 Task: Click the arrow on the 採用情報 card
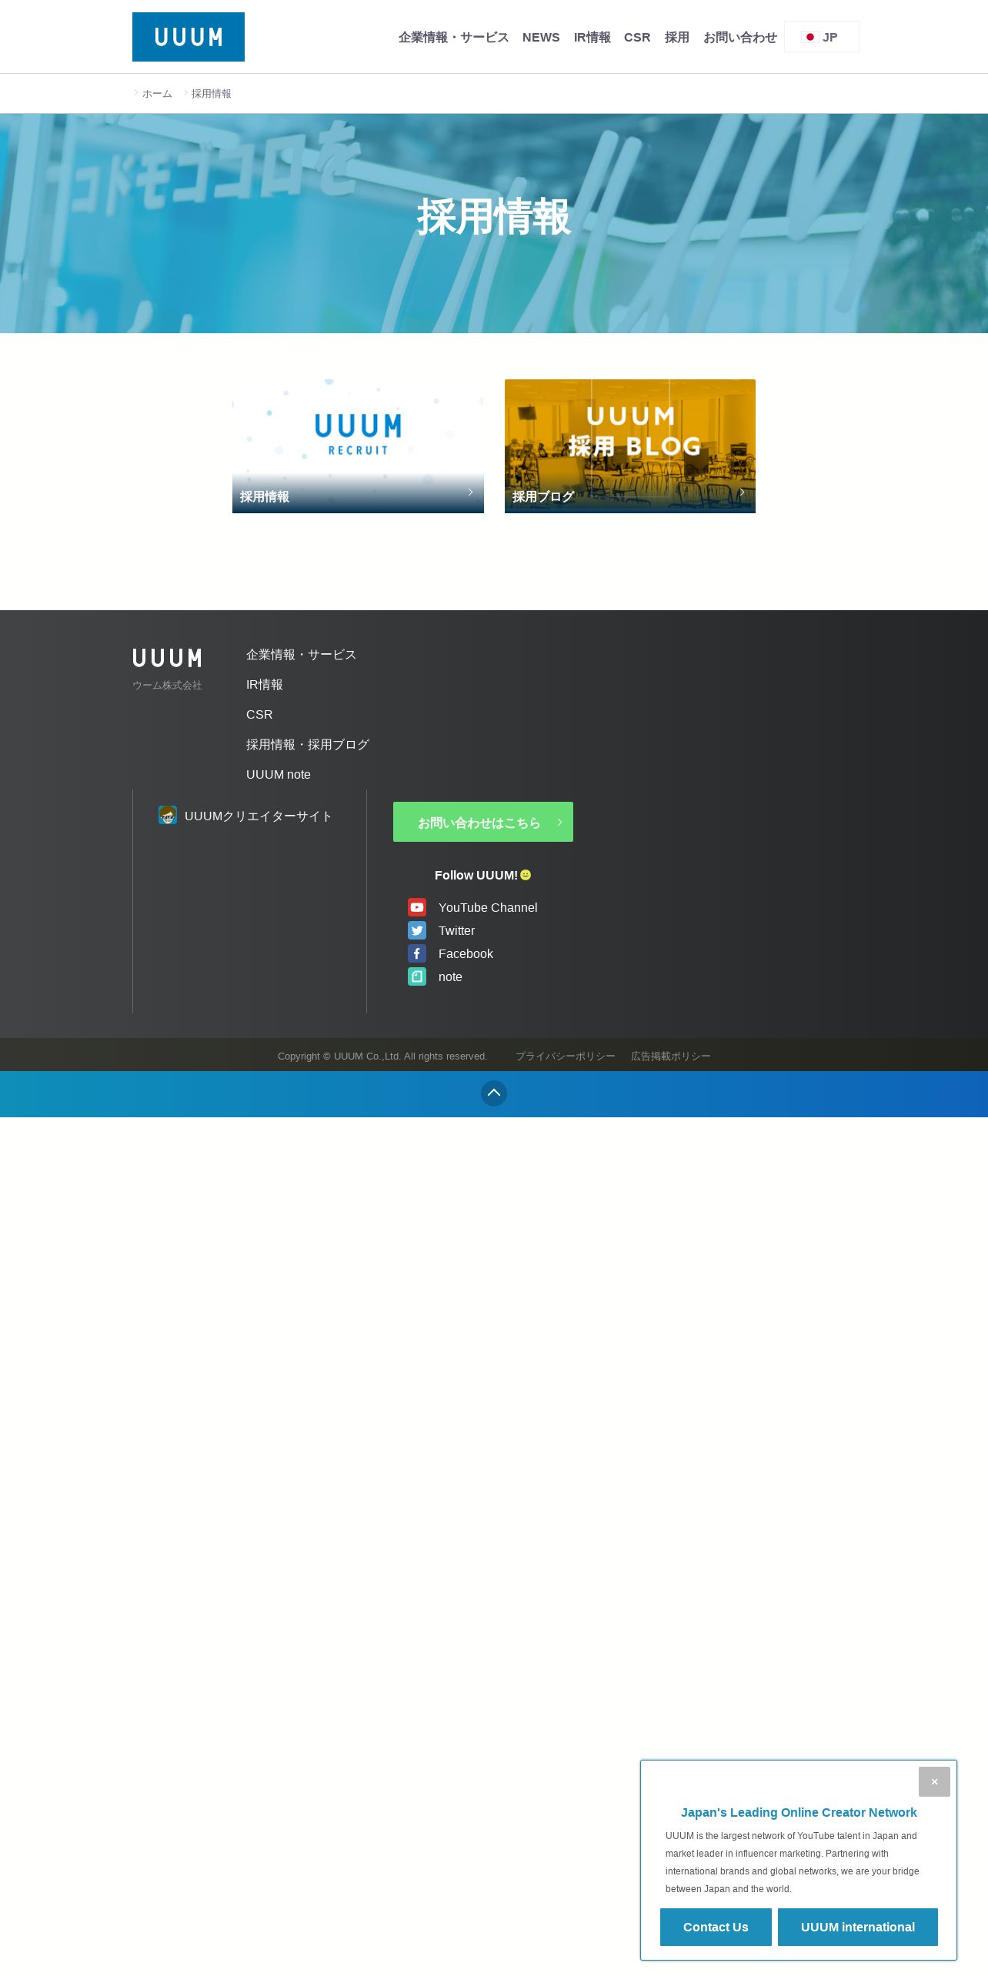pyautogui.click(x=470, y=492)
